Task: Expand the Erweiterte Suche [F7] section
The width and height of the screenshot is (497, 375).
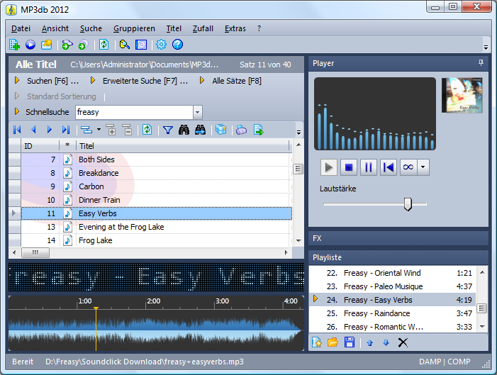Action: 93,81
